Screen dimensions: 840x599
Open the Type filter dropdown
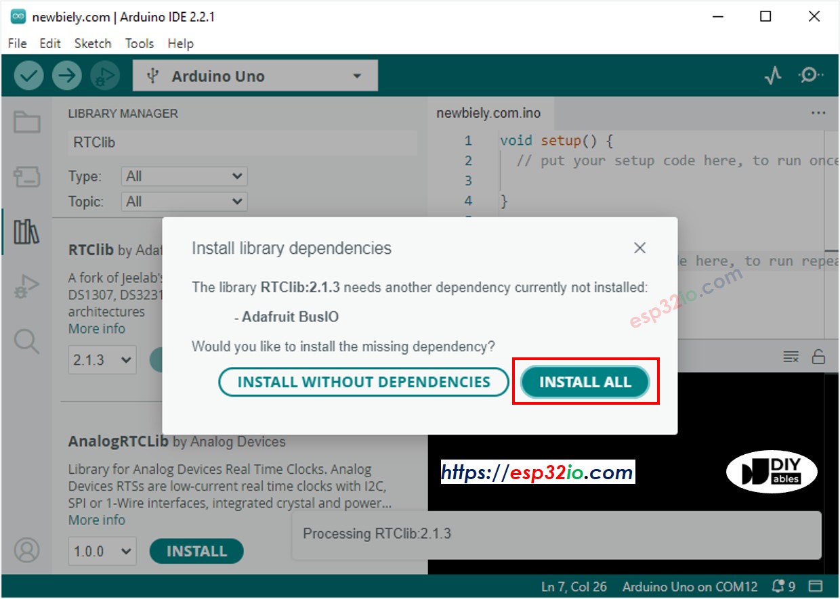184,177
